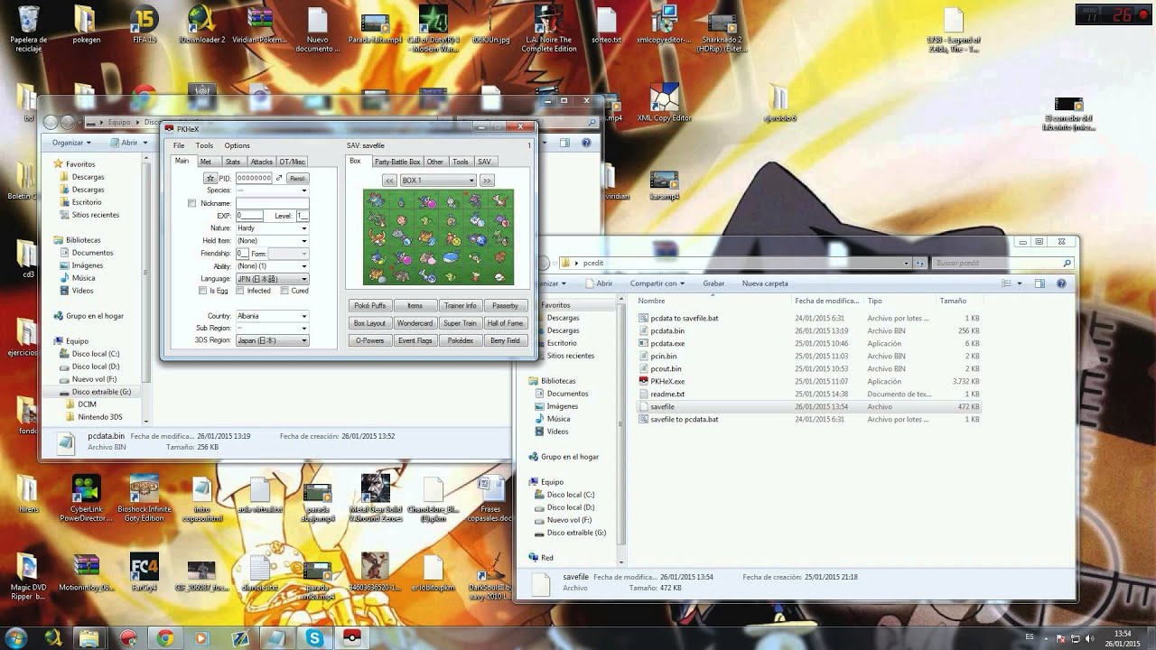Click the Wondercard button

point(415,323)
